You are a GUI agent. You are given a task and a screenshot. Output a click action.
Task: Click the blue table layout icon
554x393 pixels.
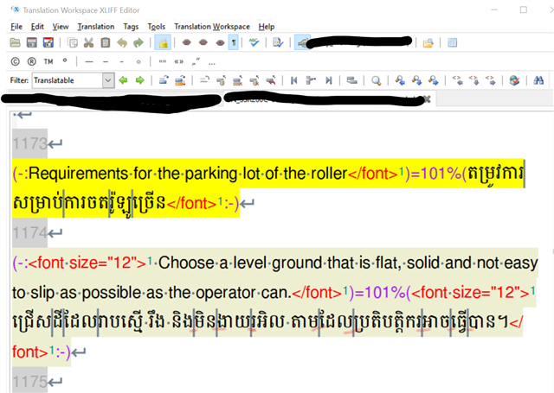(452, 42)
